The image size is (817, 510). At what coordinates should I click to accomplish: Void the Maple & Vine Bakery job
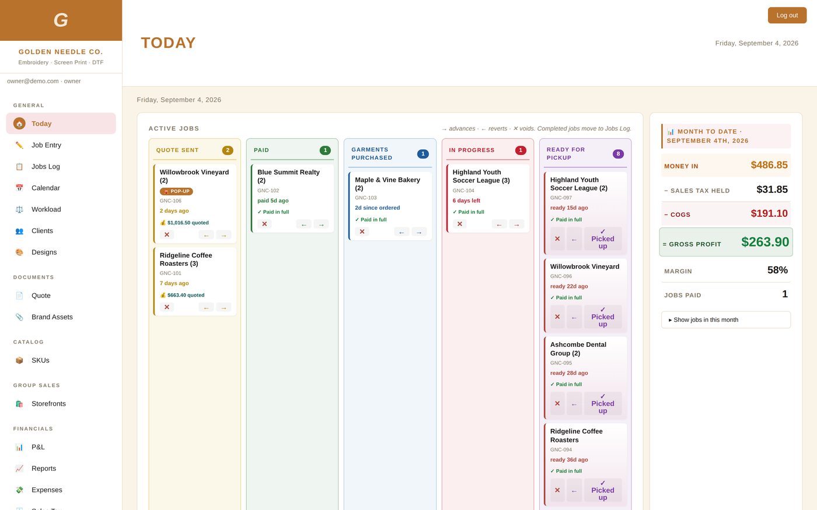click(x=362, y=232)
